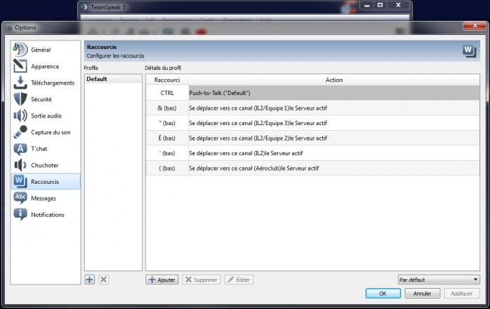Open the Chuchoter whisper icon
490x309 pixels.
[x=20, y=165]
